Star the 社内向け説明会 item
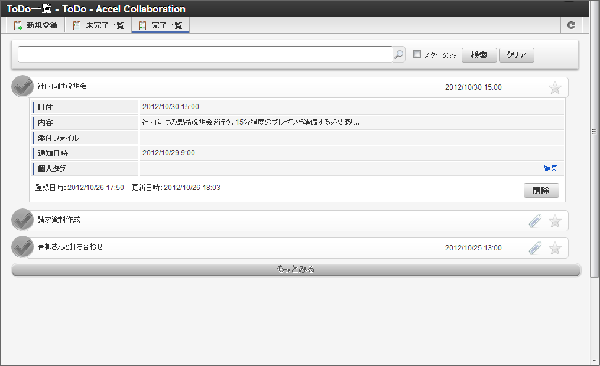The height and width of the screenshot is (366, 600). [555, 88]
